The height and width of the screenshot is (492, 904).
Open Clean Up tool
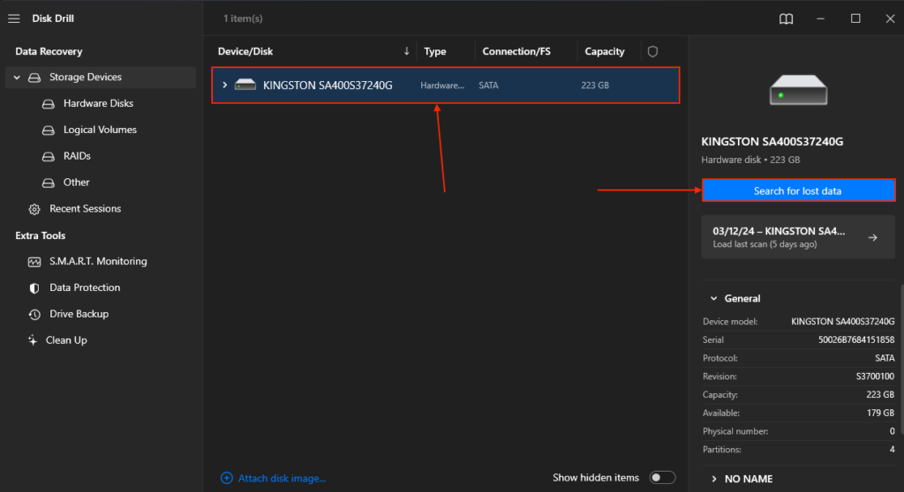(66, 340)
